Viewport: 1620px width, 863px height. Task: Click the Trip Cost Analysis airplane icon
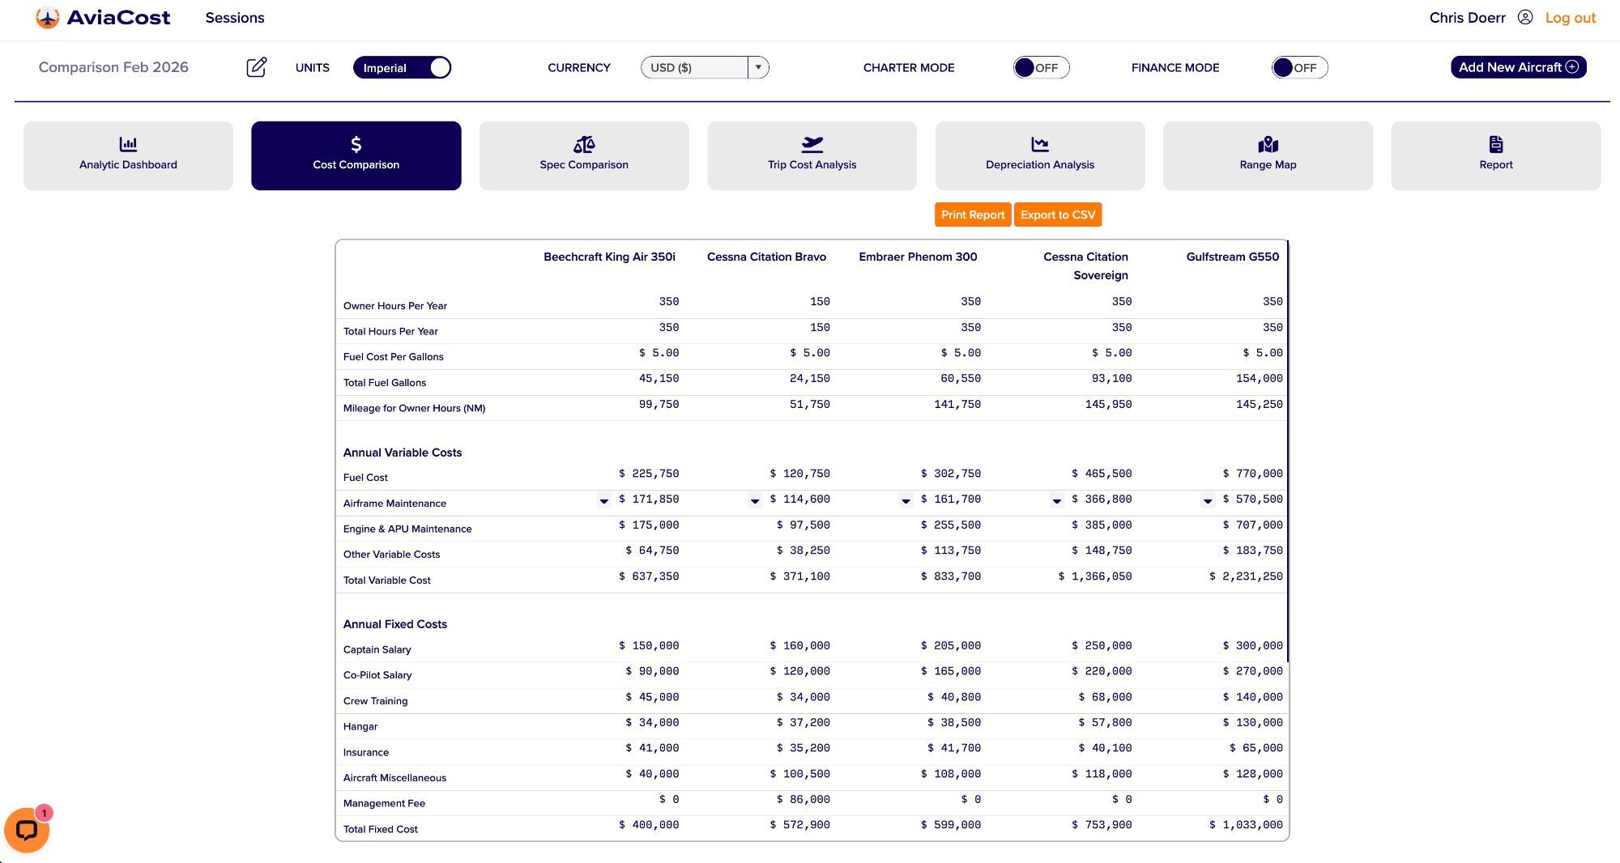coord(812,144)
